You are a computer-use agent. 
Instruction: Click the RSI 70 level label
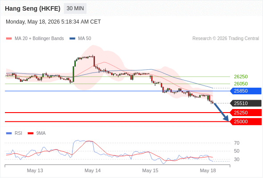click(x=237, y=143)
